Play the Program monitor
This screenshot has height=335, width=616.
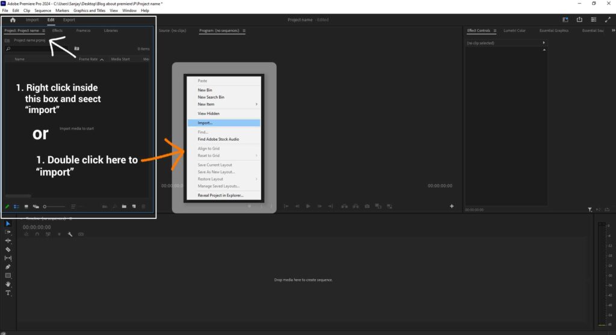pyautogui.click(x=308, y=206)
